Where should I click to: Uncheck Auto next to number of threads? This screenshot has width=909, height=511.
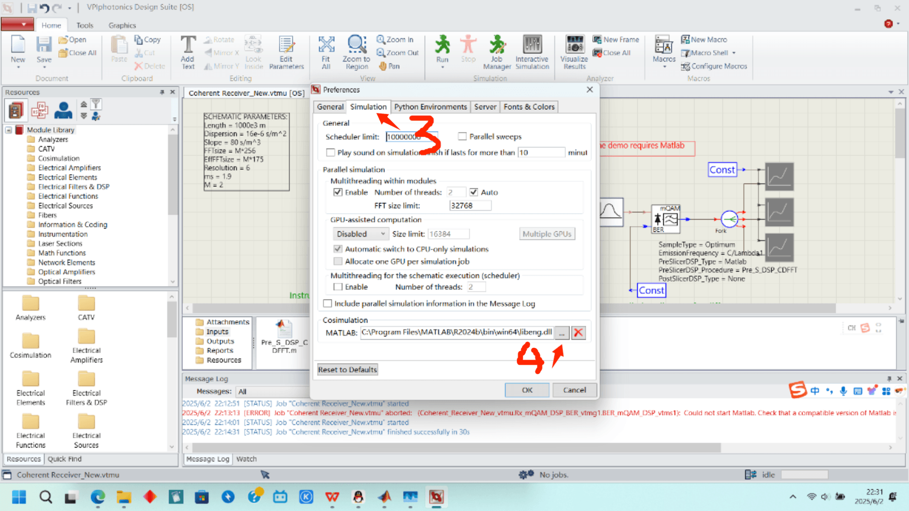click(x=474, y=192)
